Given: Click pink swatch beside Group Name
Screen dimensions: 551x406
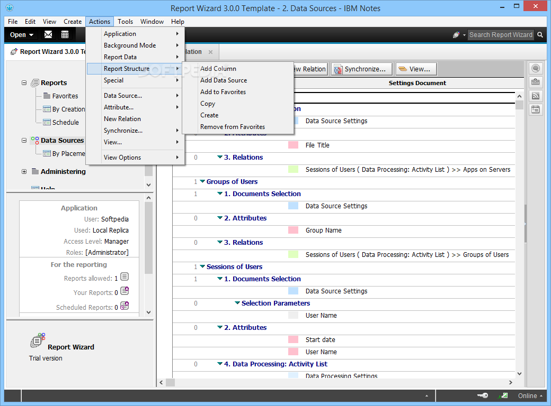Looking at the screenshot, I should pos(293,230).
